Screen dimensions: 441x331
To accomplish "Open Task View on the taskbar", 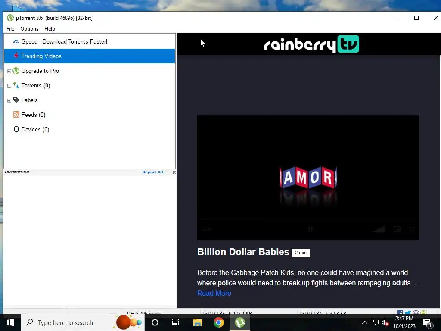I will pyautogui.click(x=176, y=322).
